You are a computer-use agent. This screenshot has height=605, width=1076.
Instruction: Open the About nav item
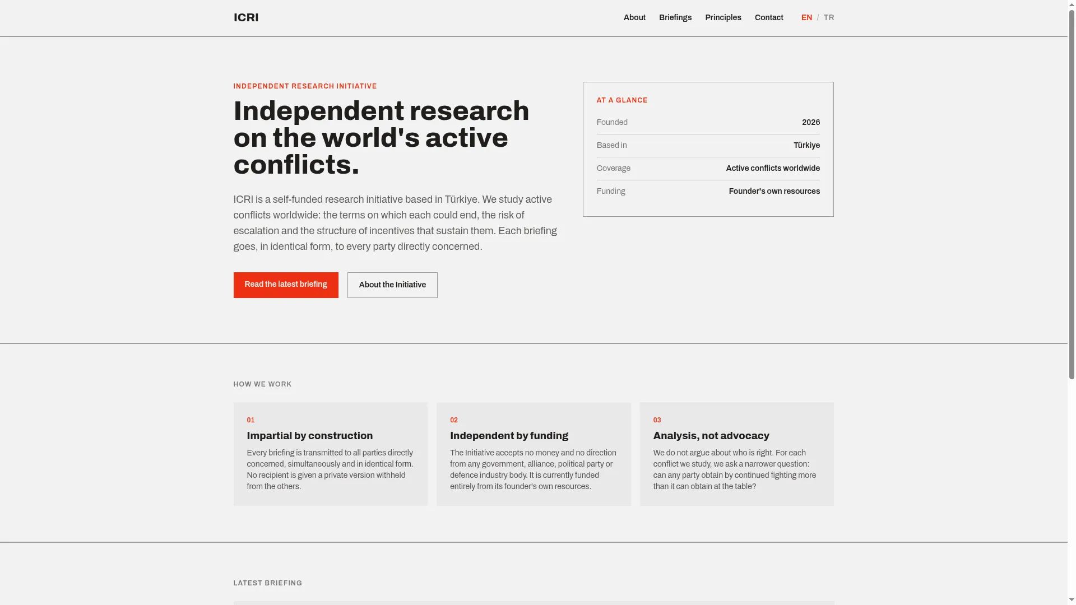[634, 18]
